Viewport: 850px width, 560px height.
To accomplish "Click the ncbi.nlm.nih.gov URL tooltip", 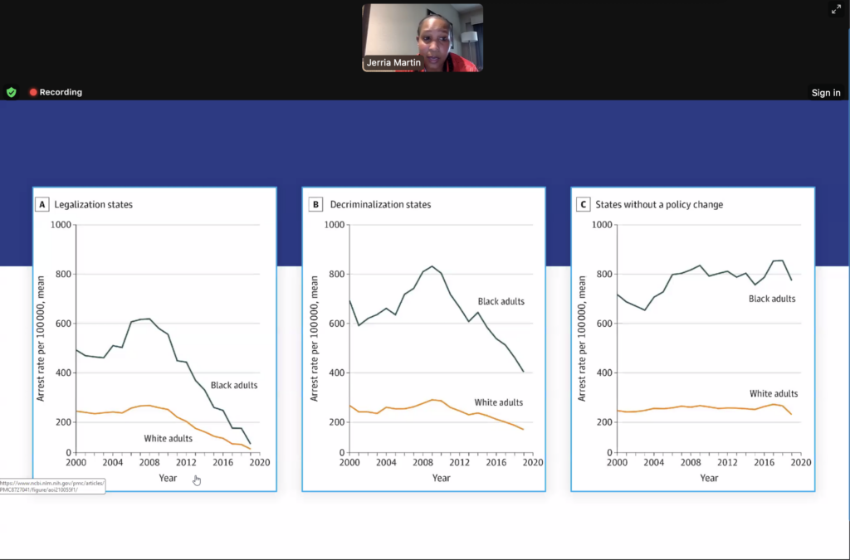I will [x=52, y=486].
